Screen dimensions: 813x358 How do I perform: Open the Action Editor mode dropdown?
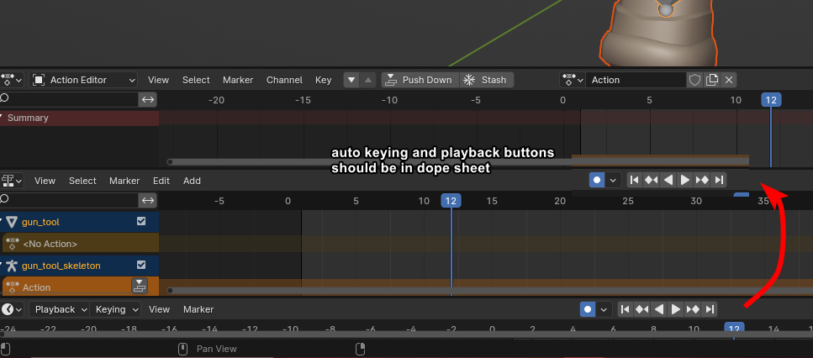83,80
